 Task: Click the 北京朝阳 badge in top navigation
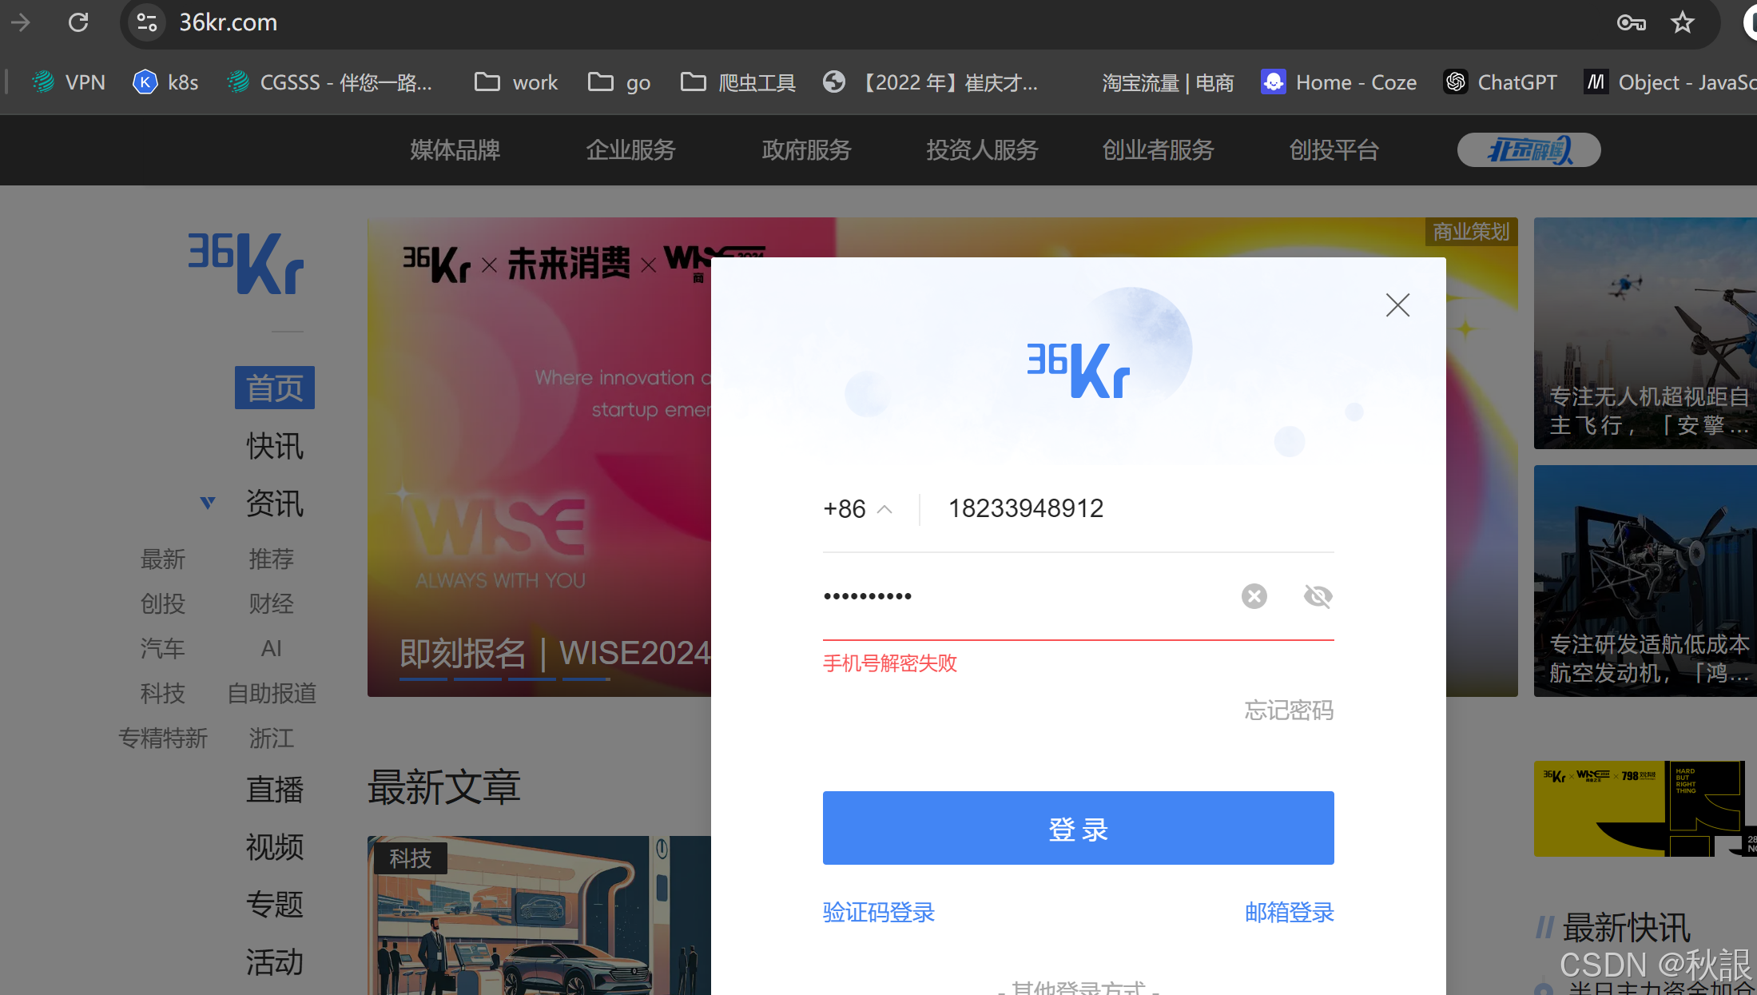(x=1528, y=149)
